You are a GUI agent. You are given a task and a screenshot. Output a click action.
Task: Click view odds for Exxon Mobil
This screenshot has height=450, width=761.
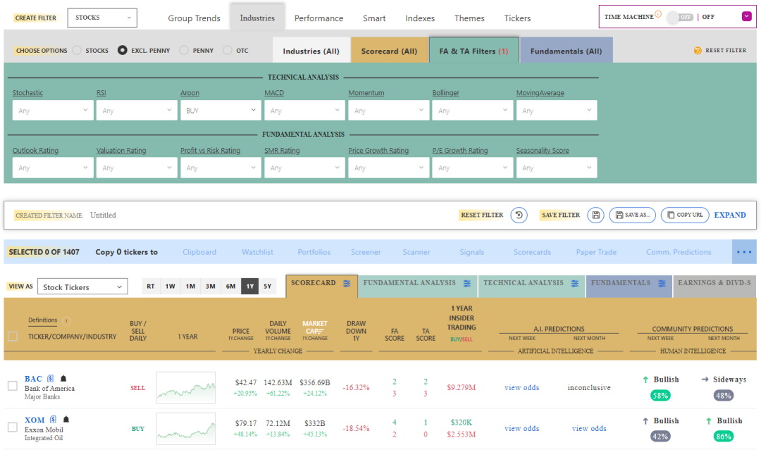(521, 428)
